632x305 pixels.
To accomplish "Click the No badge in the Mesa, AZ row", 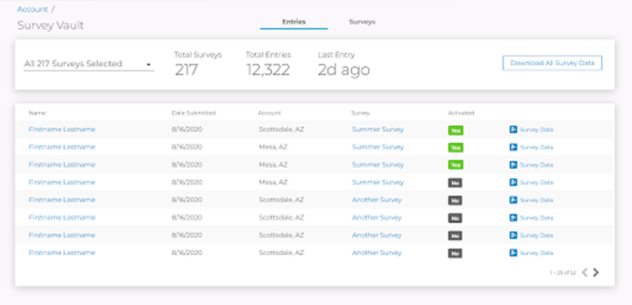I will point(455,183).
